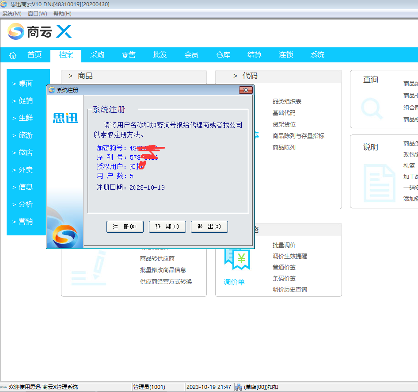
Task: Expand 外卖 sidebar entry
Action: pos(23,170)
